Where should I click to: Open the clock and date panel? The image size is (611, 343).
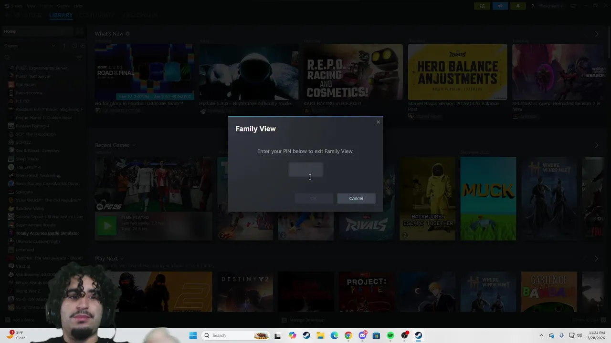[x=597, y=335]
